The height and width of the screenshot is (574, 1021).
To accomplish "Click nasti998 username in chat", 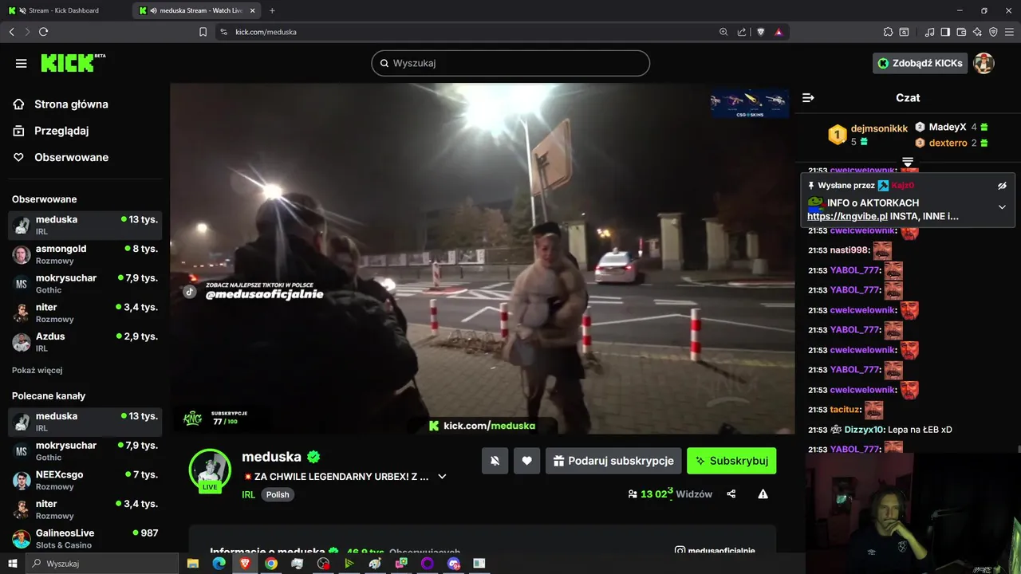I will coord(849,250).
